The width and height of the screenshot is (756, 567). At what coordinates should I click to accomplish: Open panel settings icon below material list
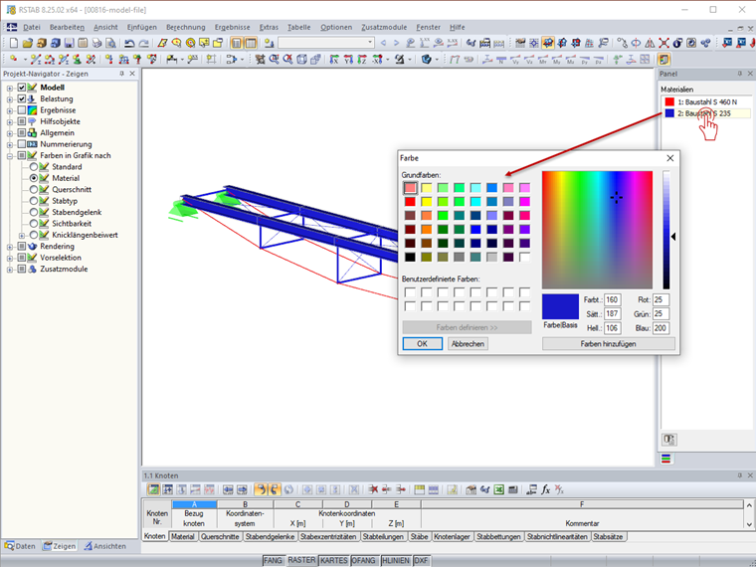pos(668,440)
